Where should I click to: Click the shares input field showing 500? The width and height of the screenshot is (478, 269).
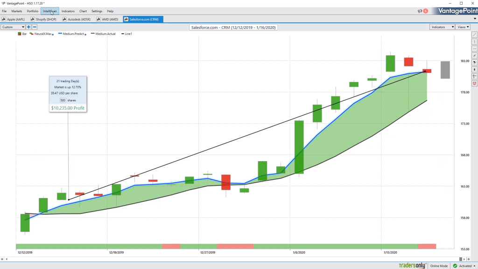pyautogui.click(x=63, y=100)
